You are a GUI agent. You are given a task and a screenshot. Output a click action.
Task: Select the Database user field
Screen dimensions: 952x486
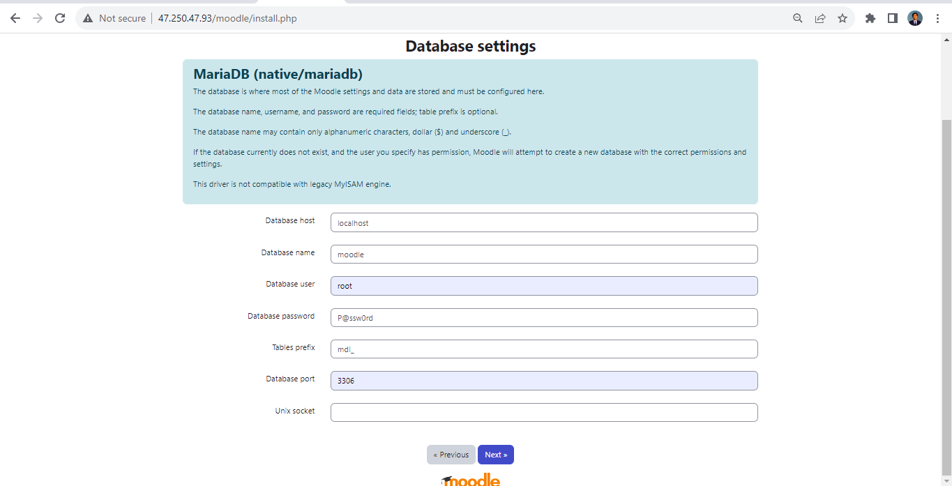pyautogui.click(x=544, y=286)
